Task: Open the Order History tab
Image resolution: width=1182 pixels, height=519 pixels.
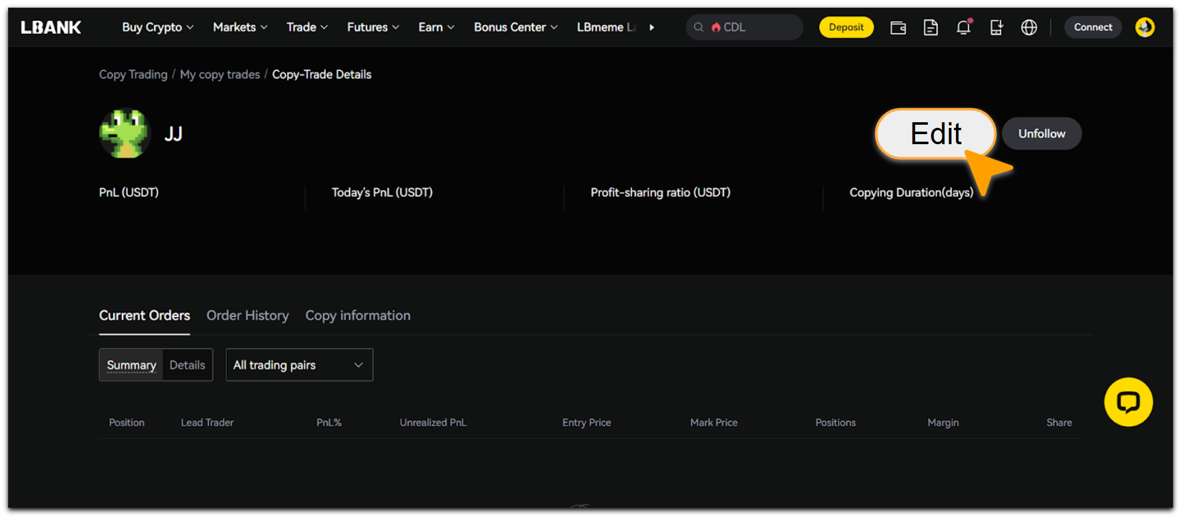Action: (x=247, y=315)
